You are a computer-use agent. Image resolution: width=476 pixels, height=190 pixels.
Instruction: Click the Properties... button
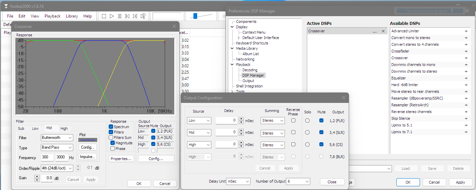(122, 159)
